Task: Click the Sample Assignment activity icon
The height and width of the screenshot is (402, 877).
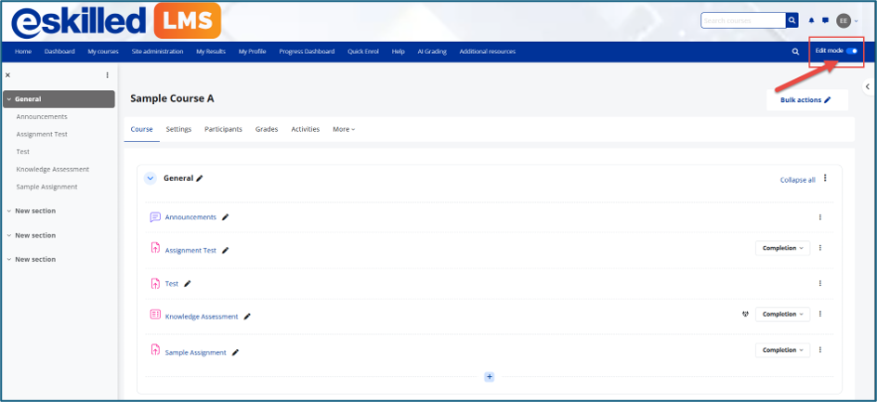Action: point(155,350)
